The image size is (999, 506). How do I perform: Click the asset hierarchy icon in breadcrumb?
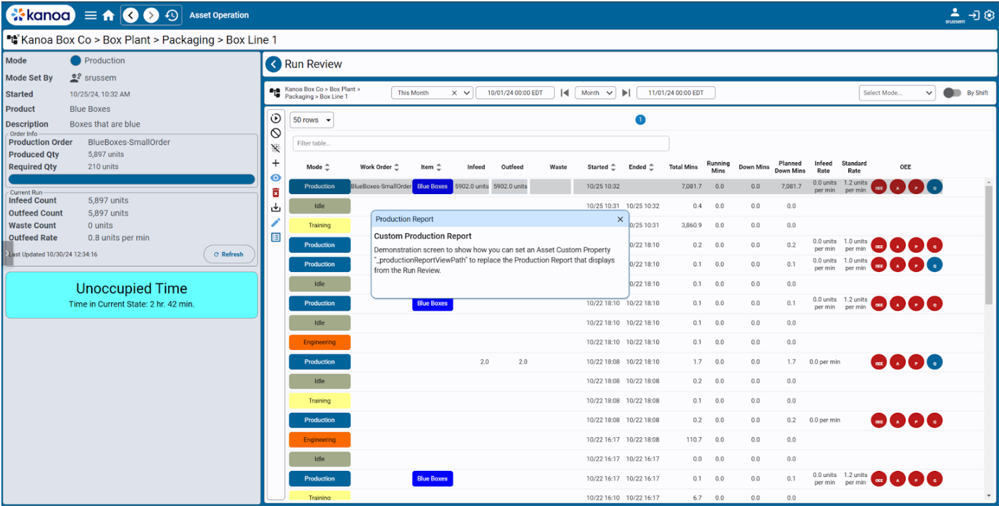pos(13,40)
